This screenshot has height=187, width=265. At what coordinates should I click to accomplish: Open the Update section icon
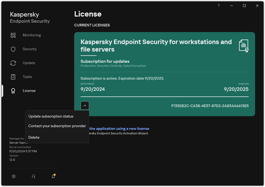[13, 63]
